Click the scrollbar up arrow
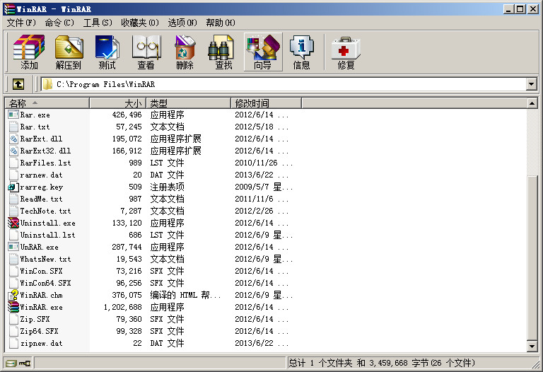 [x=532, y=103]
